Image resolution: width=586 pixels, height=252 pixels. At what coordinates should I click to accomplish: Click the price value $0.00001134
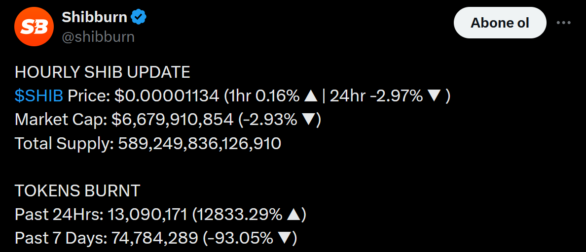167,96
